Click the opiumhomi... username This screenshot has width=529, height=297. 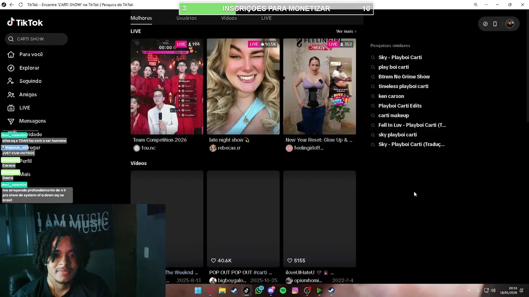308,280
